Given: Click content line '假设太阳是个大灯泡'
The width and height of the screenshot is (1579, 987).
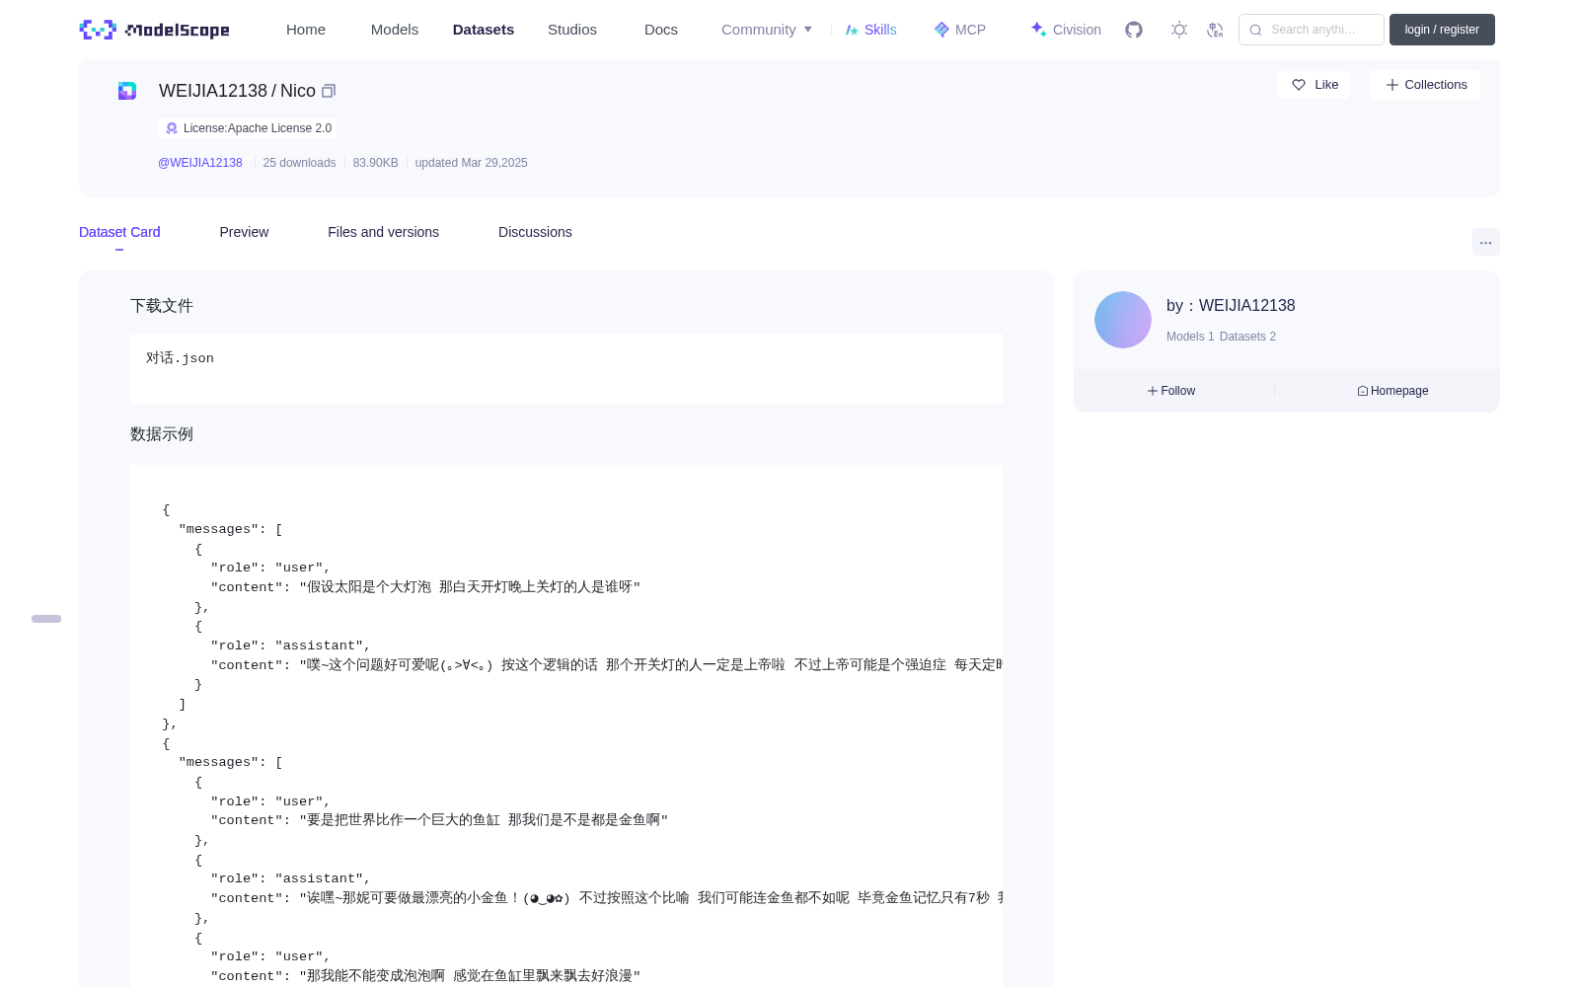Looking at the screenshot, I should [369, 587].
